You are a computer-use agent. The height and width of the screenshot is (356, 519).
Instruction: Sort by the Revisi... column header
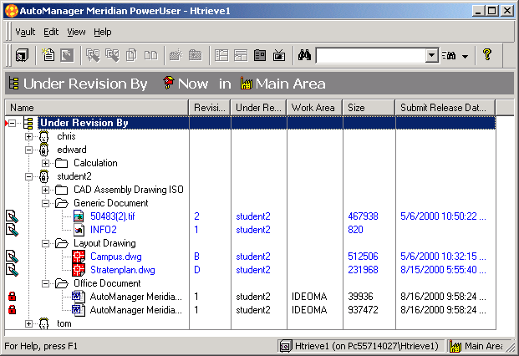(210, 108)
